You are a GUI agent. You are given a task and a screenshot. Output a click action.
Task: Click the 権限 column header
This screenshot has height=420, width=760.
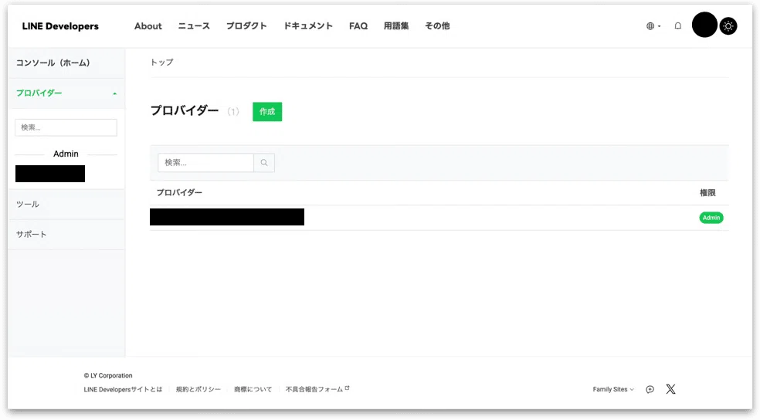707,193
